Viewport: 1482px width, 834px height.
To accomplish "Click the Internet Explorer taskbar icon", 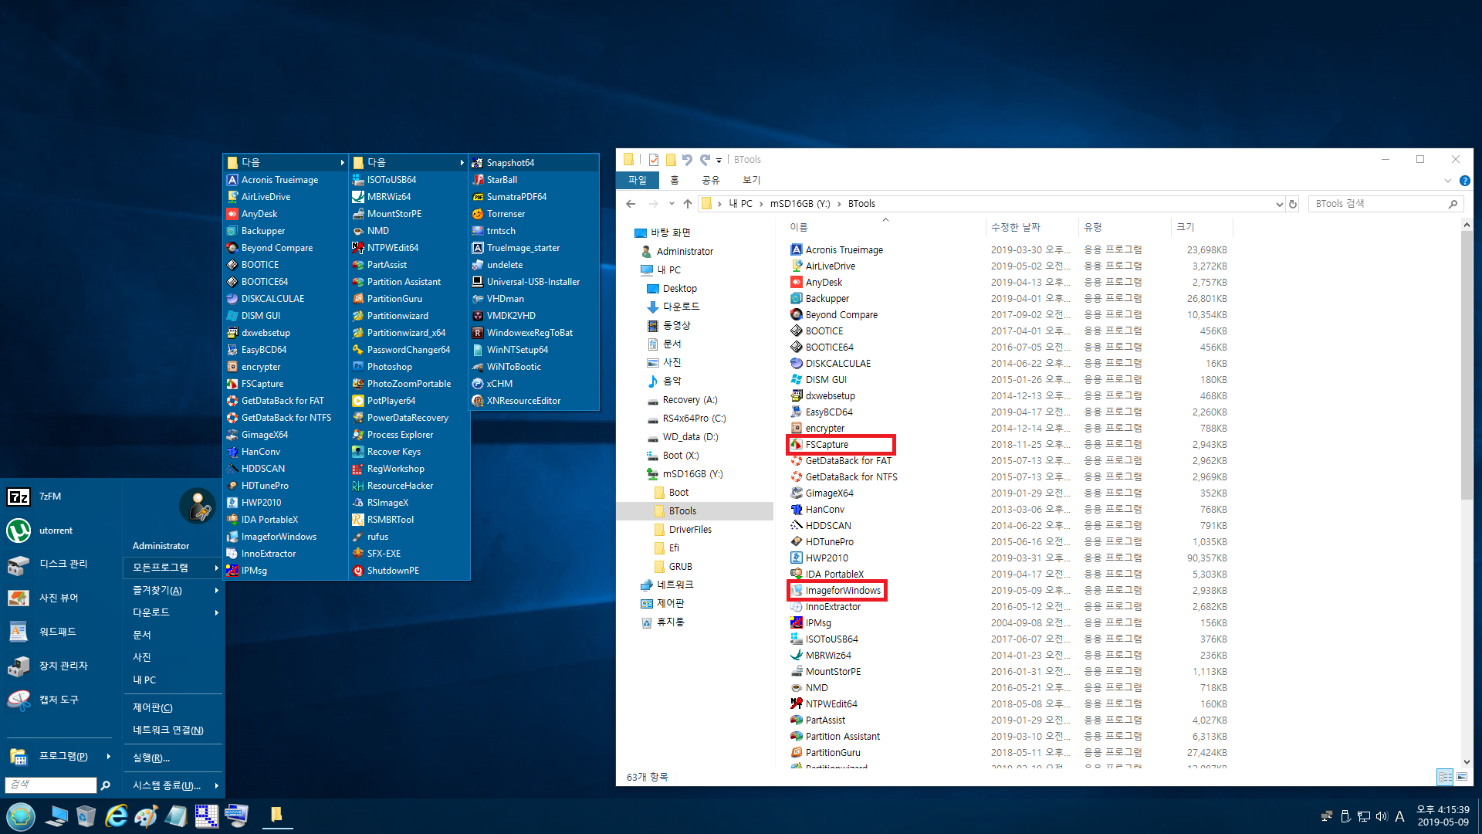I will point(116,816).
